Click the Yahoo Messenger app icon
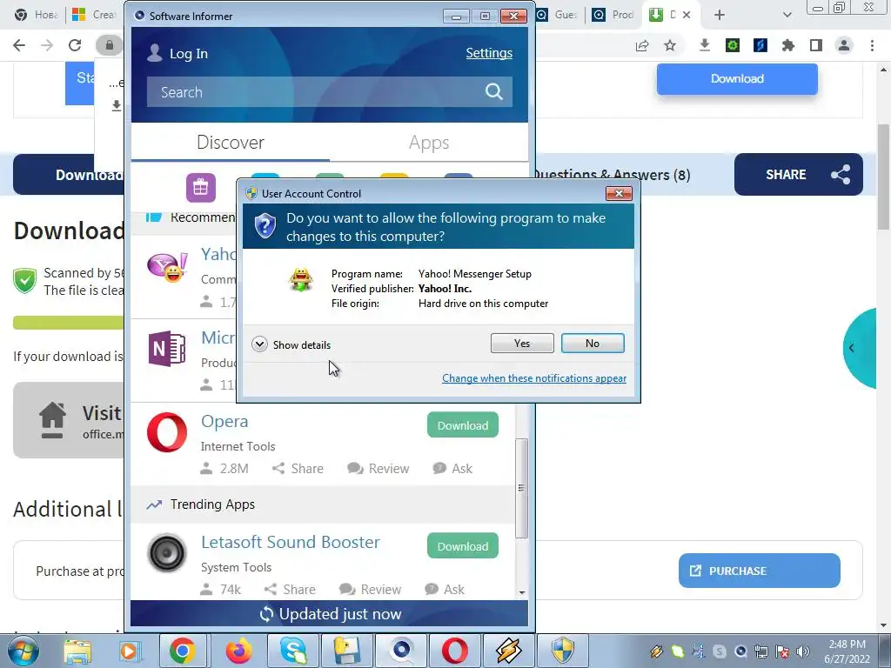The width and height of the screenshot is (891, 668). tap(167, 268)
